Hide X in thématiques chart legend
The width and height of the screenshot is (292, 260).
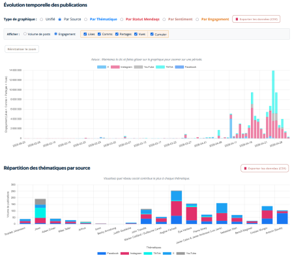pyautogui.click(x=169, y=253)
